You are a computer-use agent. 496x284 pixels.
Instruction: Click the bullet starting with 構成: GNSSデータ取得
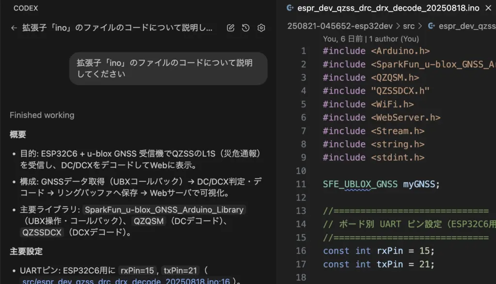[x=141, y=187]
